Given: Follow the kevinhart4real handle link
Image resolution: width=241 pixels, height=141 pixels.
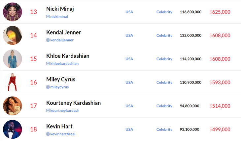Looking at the screenshot, I should (63, 134).
